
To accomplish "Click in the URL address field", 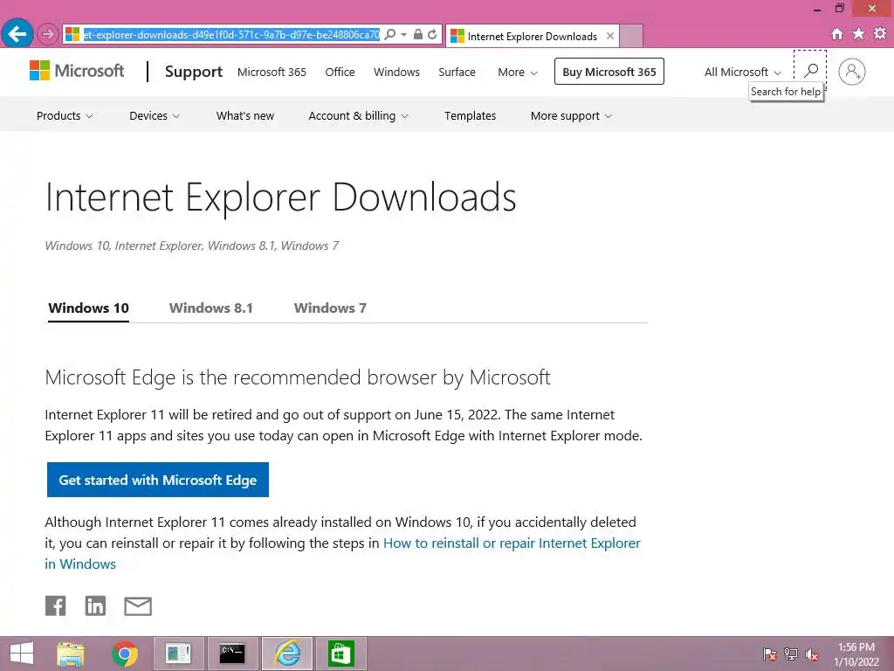I will tap(230, 35).
